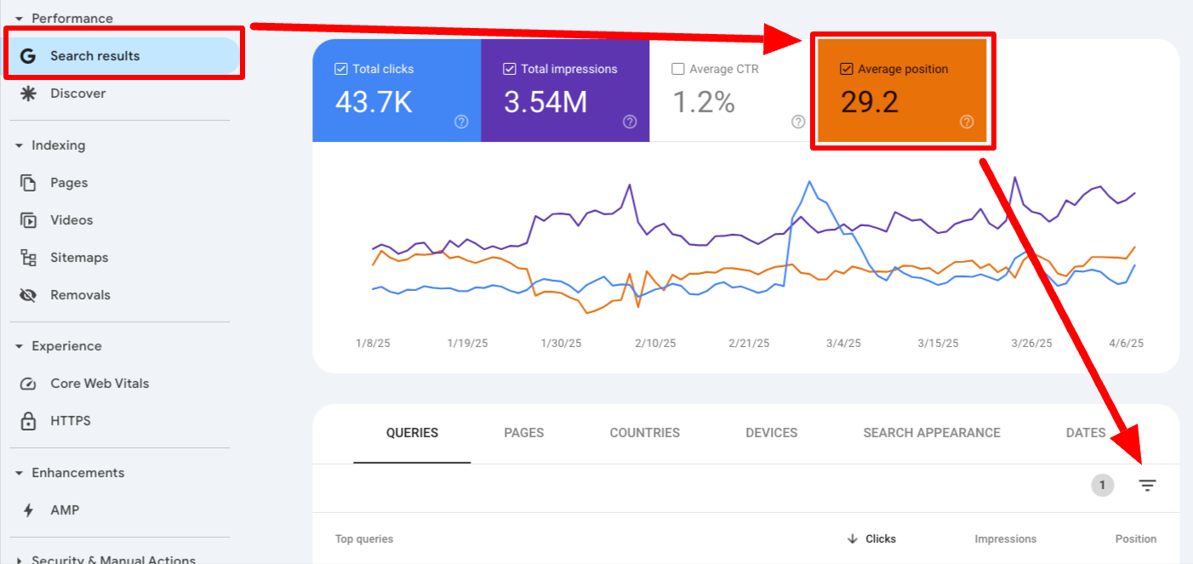Open help icon on Average CTR card
Image resolution: width=1193 pixels, height=564 pixels.
[798, 122]
